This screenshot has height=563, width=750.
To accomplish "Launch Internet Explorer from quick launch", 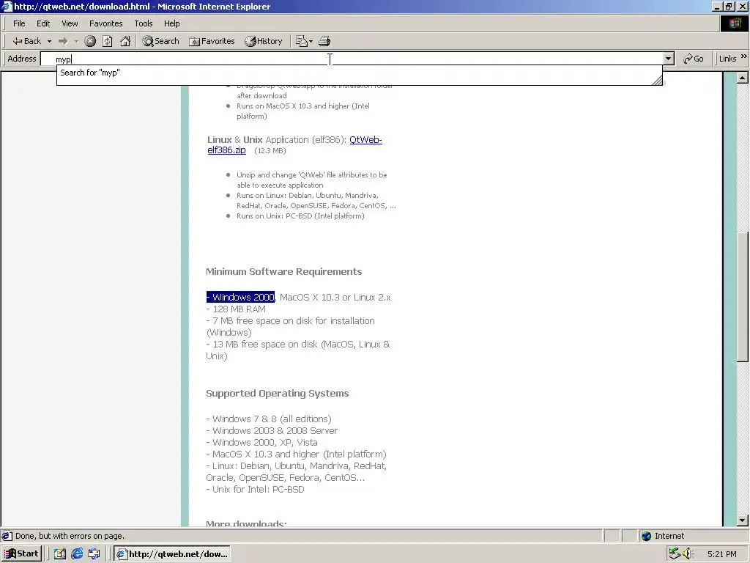I will coord(76,554).
